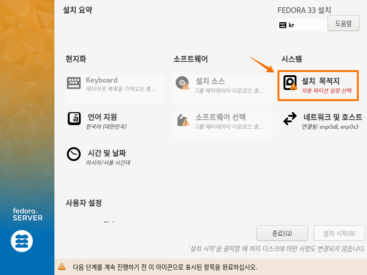Click the warning icon in bottom notification bar
This screenshot has width=367, height=275.
coord(62,267)
